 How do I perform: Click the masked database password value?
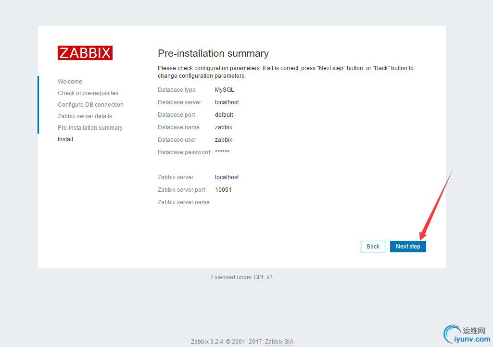point(222,152)
